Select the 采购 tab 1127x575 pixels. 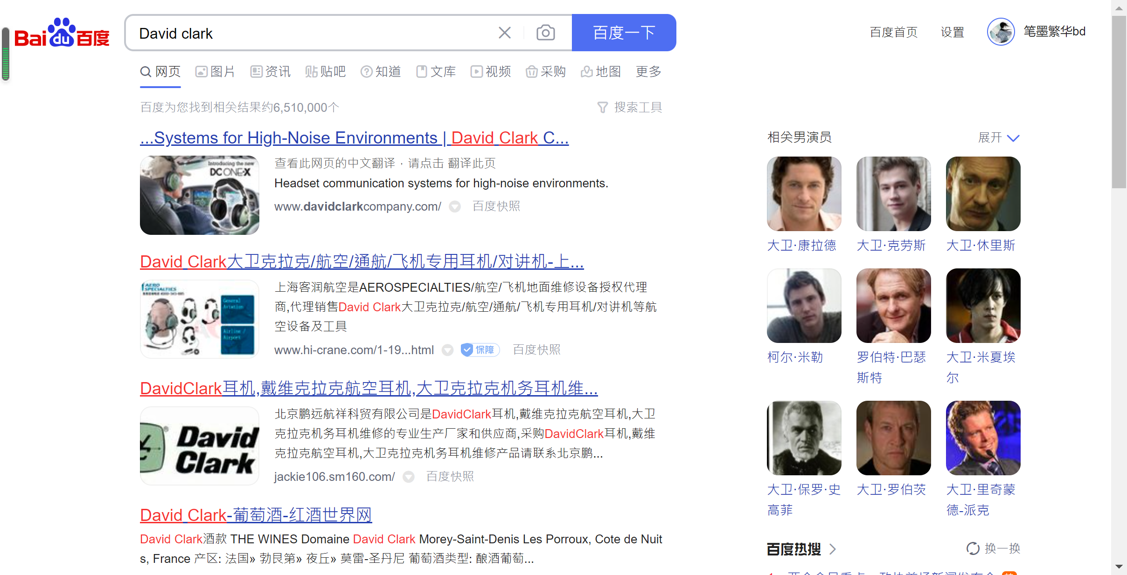(546, 72)
